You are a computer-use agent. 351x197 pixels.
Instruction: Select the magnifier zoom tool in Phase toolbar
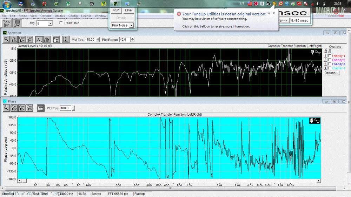[6, 108]
